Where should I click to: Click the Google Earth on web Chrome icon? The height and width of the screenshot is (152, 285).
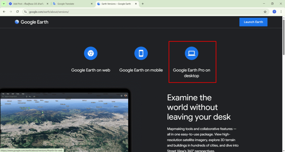(x=91, y=53)
